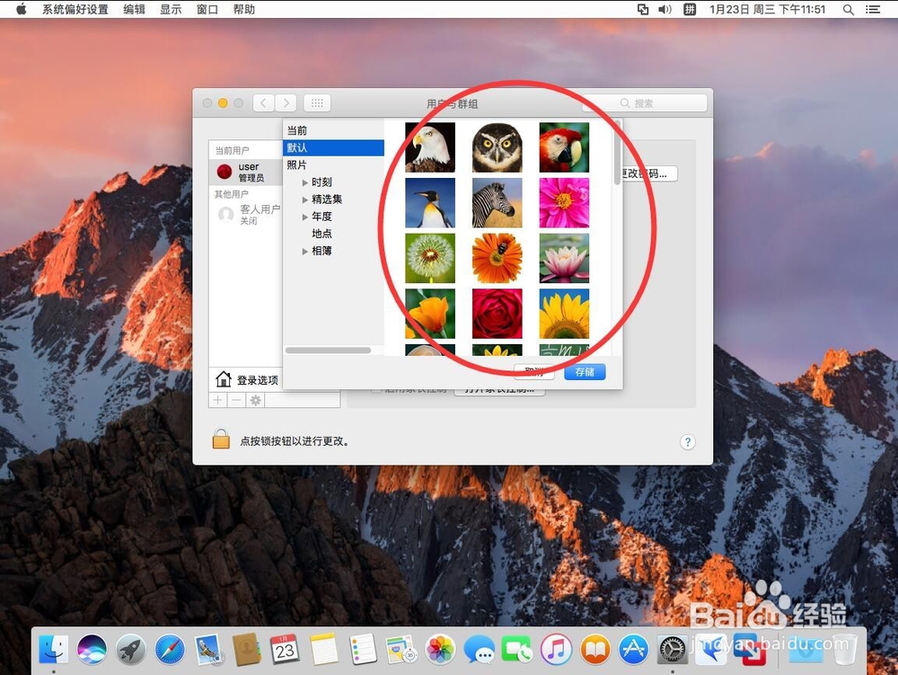Click the remove user minus button
The image size is (898, 675).
(236, 400)
